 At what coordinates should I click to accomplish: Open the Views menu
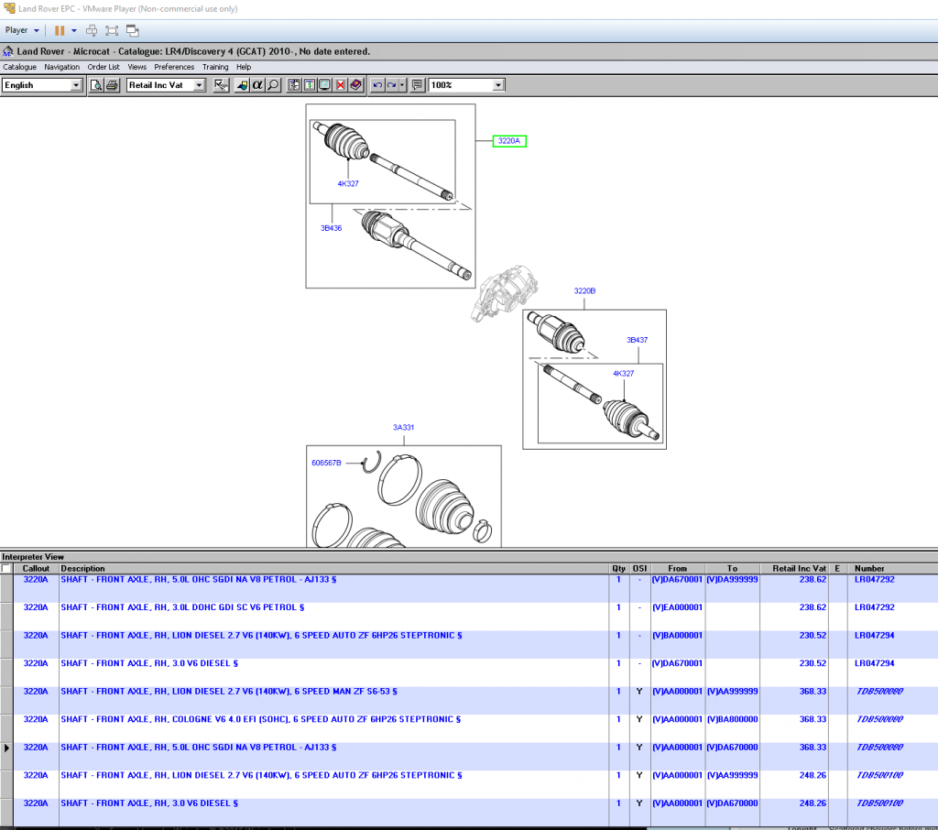pos(137,67)
